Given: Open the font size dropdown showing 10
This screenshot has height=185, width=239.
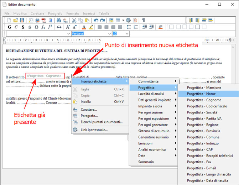Looking at the screenshot, I should pos(127,34).
